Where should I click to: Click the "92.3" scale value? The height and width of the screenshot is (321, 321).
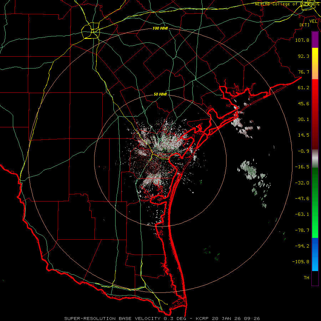click(304, 56)
